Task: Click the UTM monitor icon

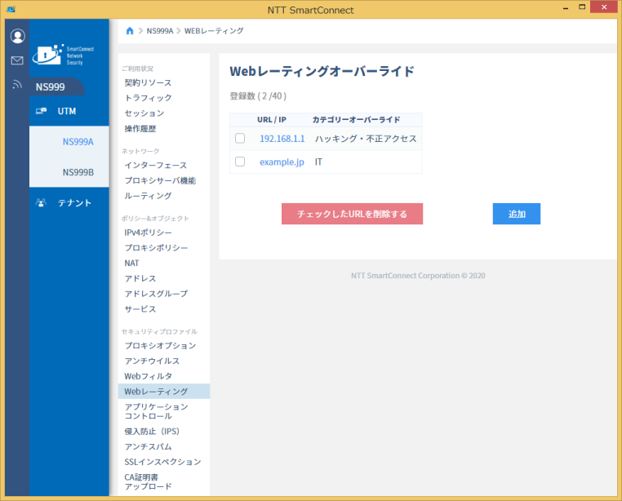Action: 41,111
